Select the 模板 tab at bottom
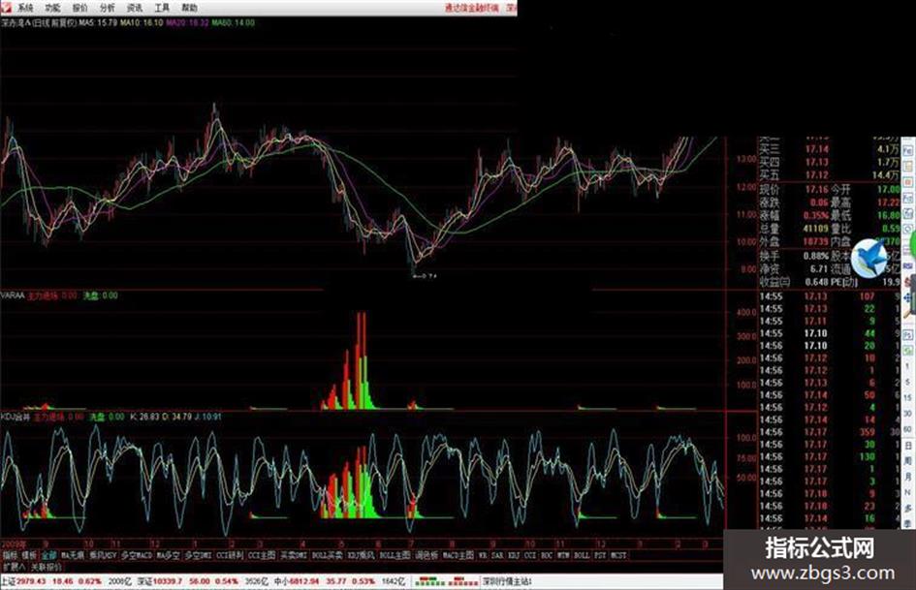The width and height of the screenshot is (916, 590). pos(29,555)
